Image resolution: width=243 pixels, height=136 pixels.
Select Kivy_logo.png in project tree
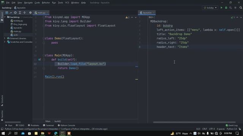[x=19, y=24]
